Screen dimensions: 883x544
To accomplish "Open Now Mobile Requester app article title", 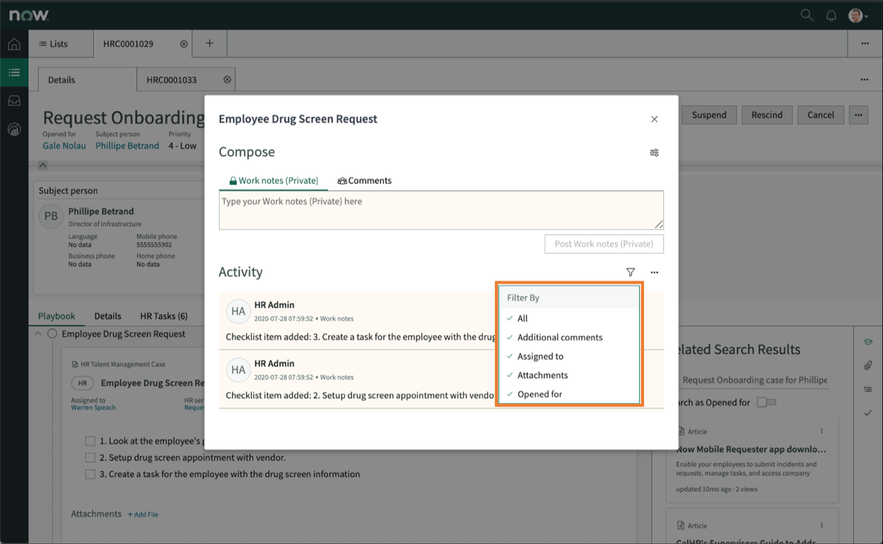I will [751, 449].
